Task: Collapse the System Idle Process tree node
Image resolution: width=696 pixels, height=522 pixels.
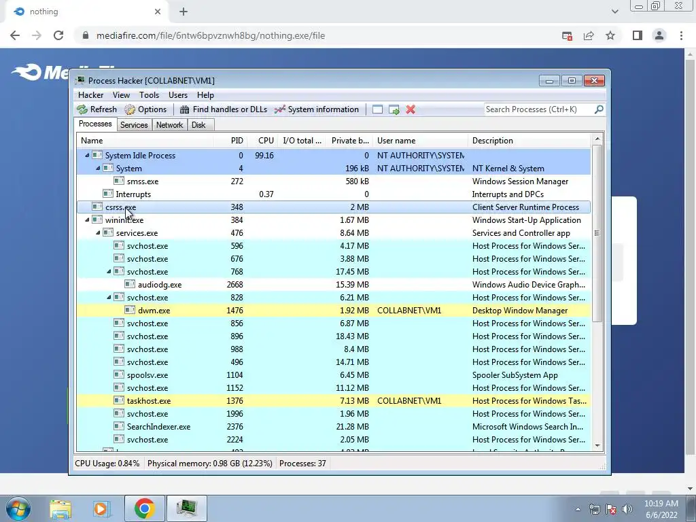Action: [87, 156]
